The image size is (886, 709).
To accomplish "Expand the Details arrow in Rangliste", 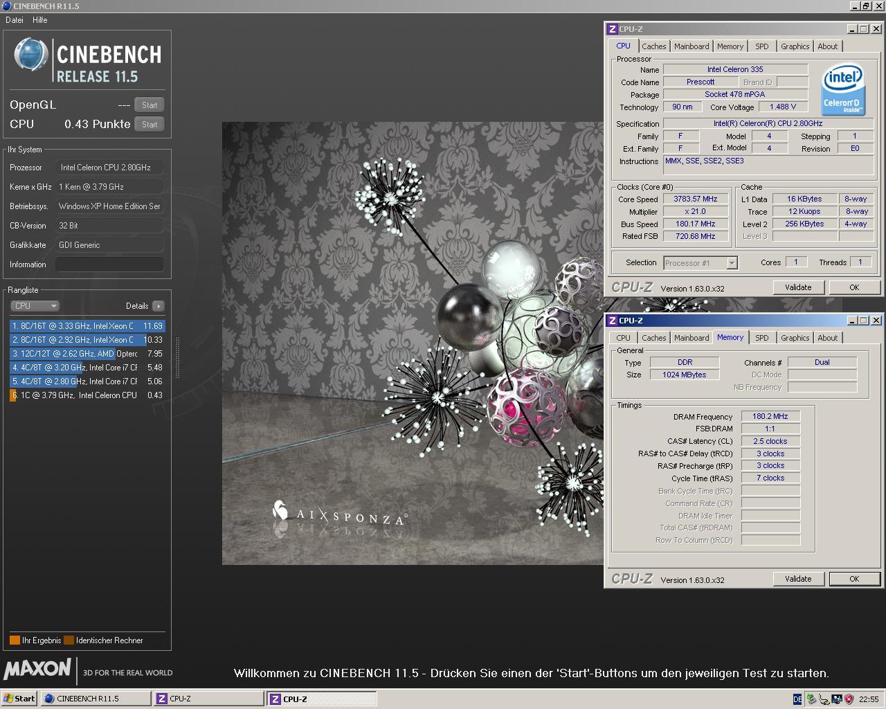I will coord(159,306).
